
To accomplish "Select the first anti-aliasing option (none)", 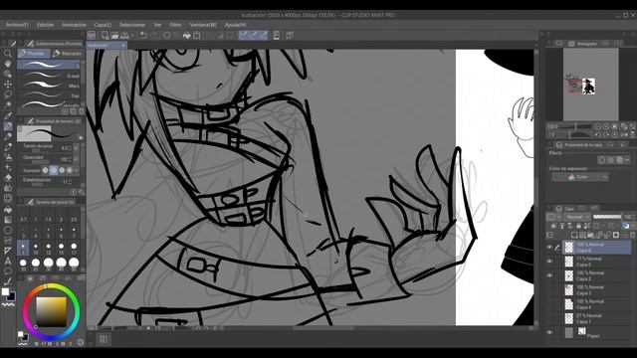I will pyautogui.click(x=45, y=170).
